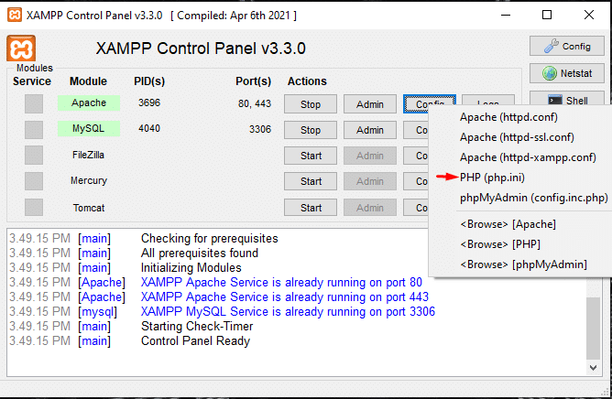Open Netstat with the globe icon

pos(567,73)
